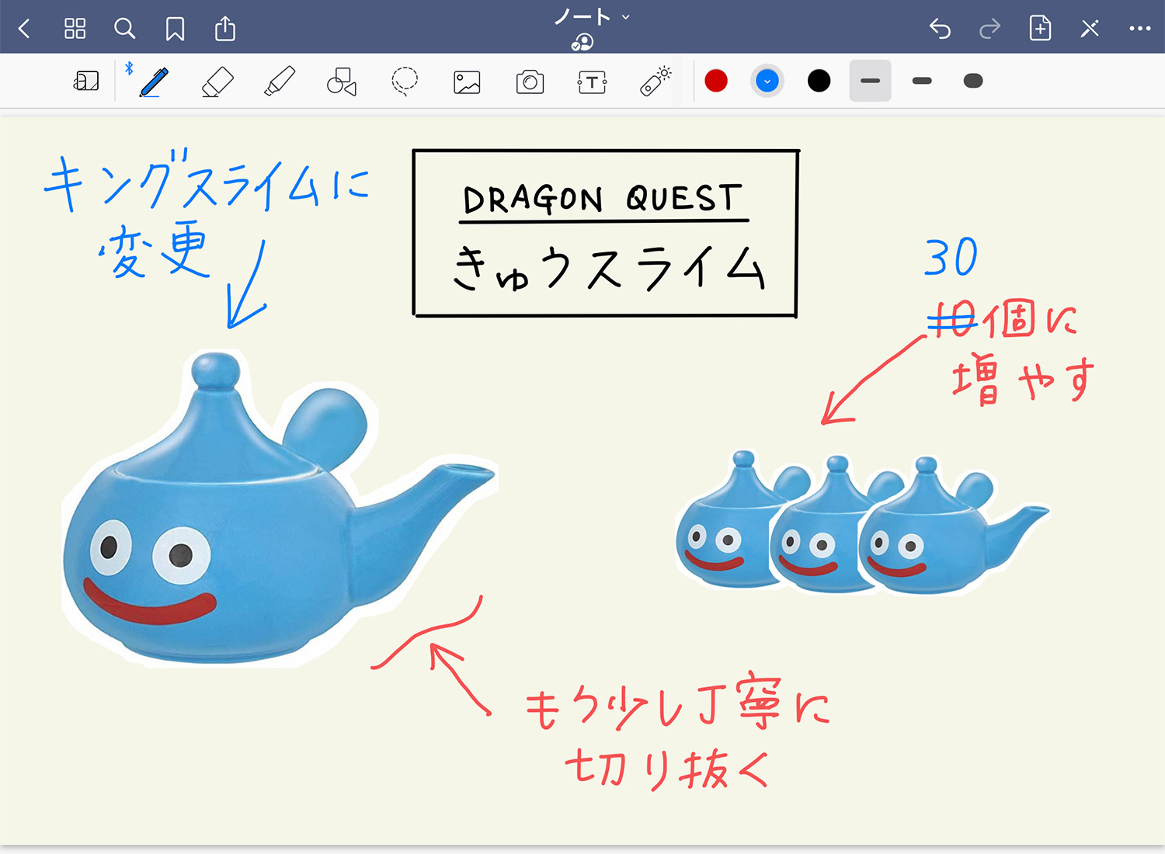Viewport: 1165px width, 854px height.
Task: Tap the blue handwritten 30
Action: [951, 257]
